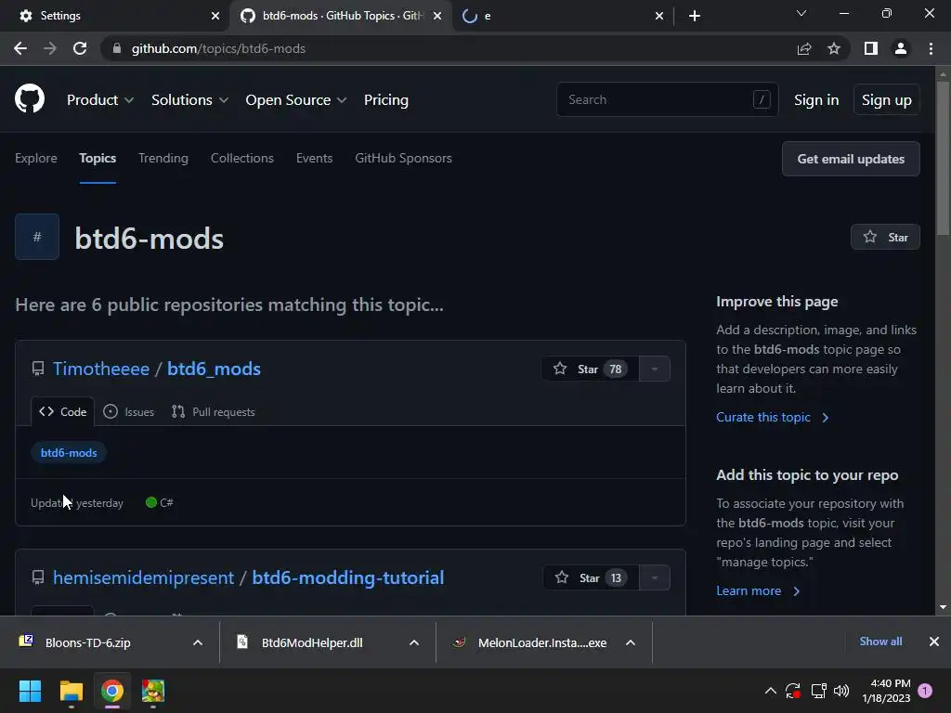Screen dimensions: 951x713
Task: Expand the Product menu
Action: [x=100, y=100]
